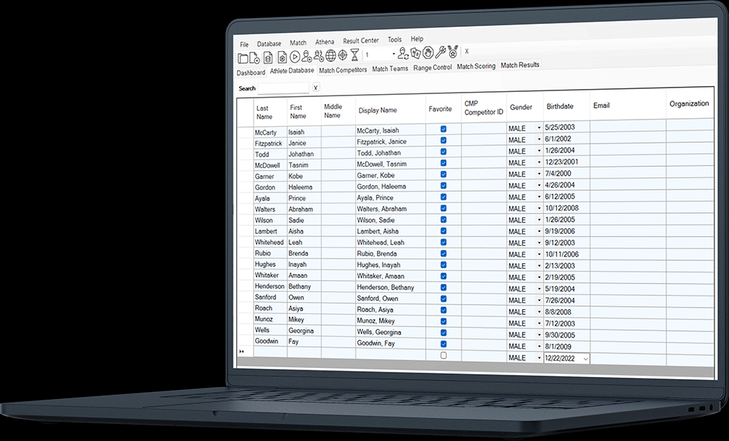Screen dimensions: 729x441
Task: Click the target crosshair toolbar icon
Action: click(x=343, y=55)
